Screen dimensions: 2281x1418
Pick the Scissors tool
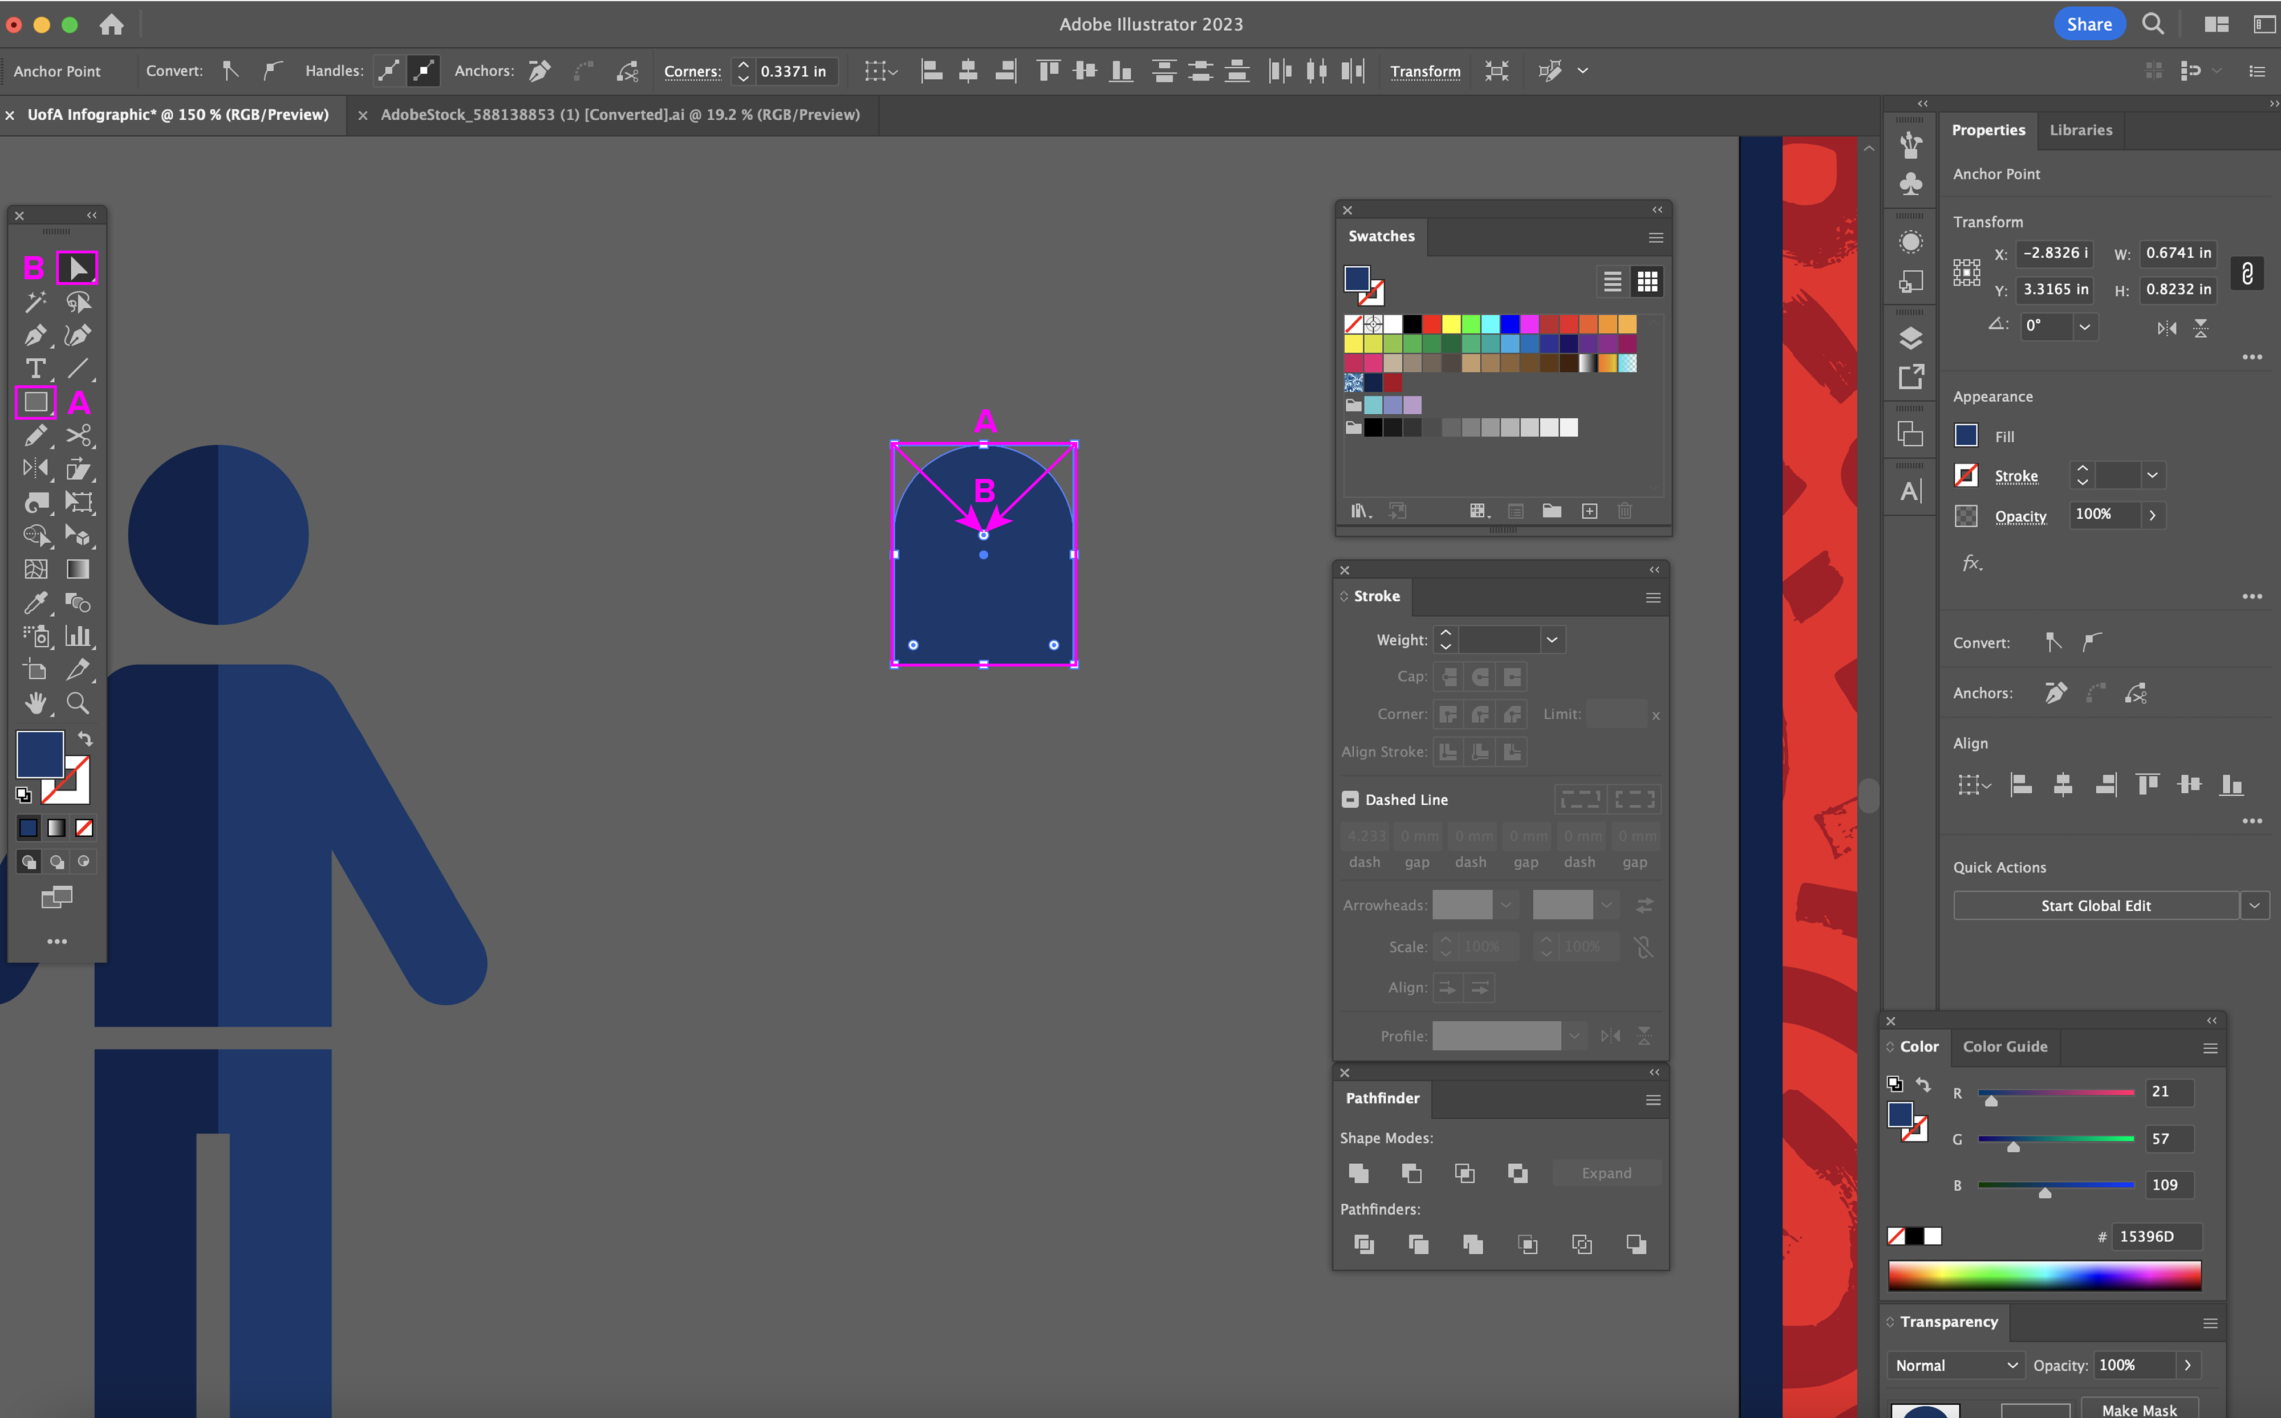click(x=78, y=435)
